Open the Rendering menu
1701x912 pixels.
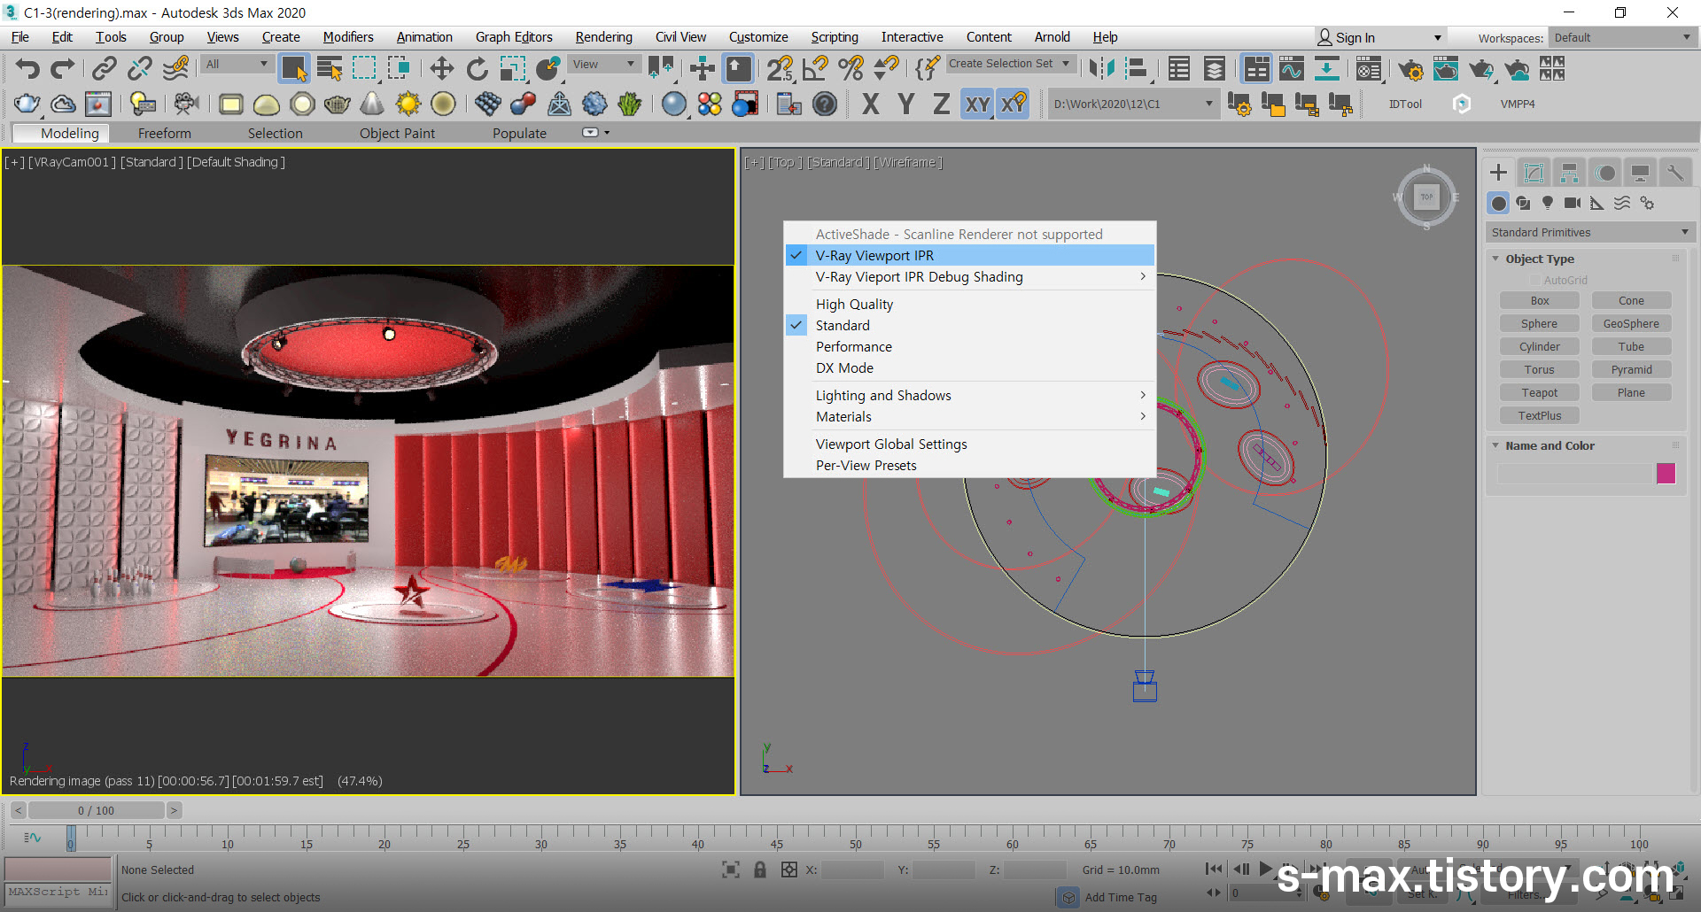[x=603, y=37]
